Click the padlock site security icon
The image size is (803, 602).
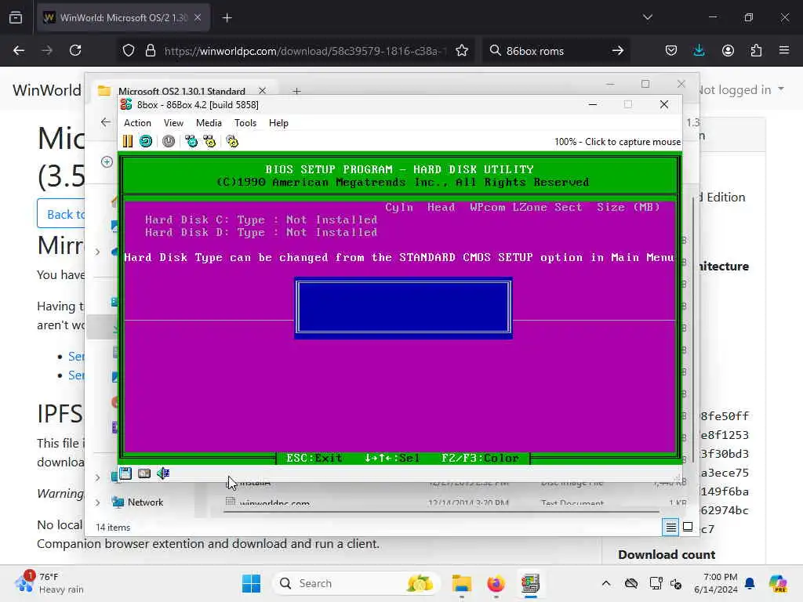(x=150, y=50)
